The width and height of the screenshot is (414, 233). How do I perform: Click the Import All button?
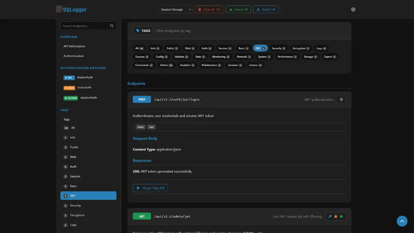point(266,9)
